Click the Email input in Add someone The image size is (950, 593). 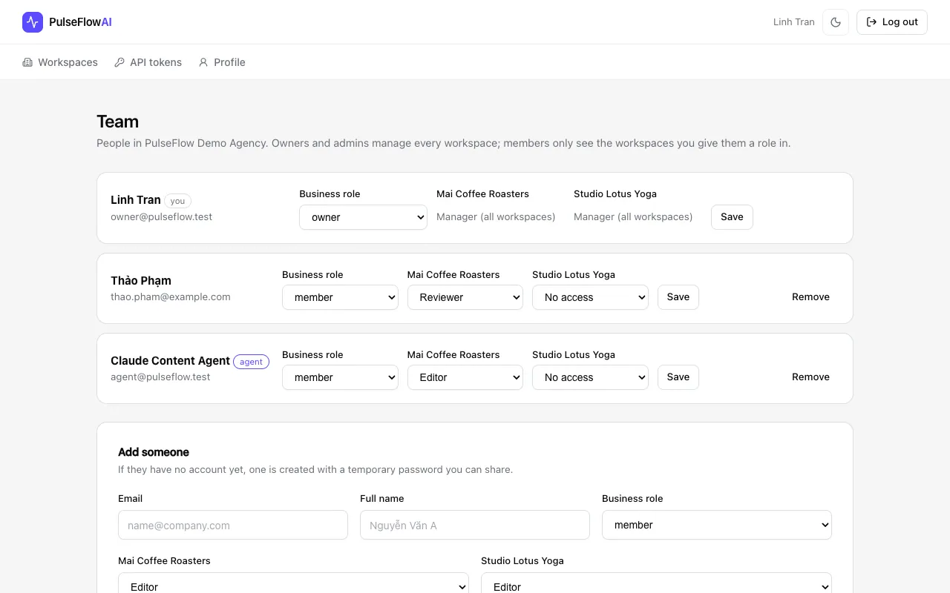click(233, 525)
